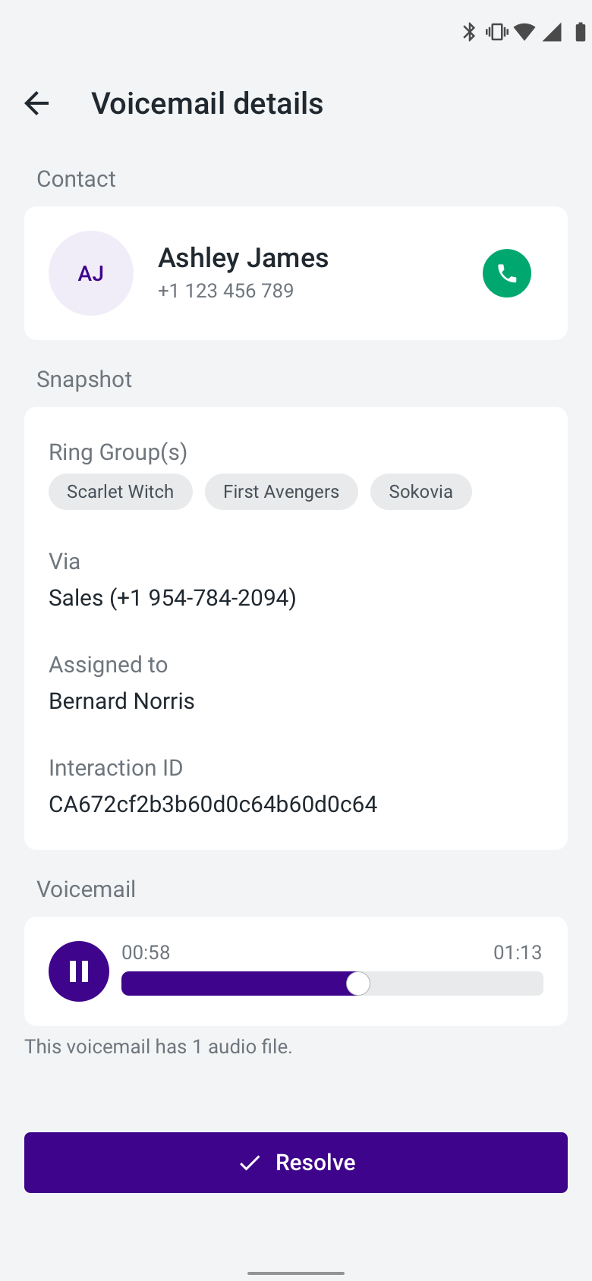
Task: Click the Bluetooth status icon
Action: [469, 32]
